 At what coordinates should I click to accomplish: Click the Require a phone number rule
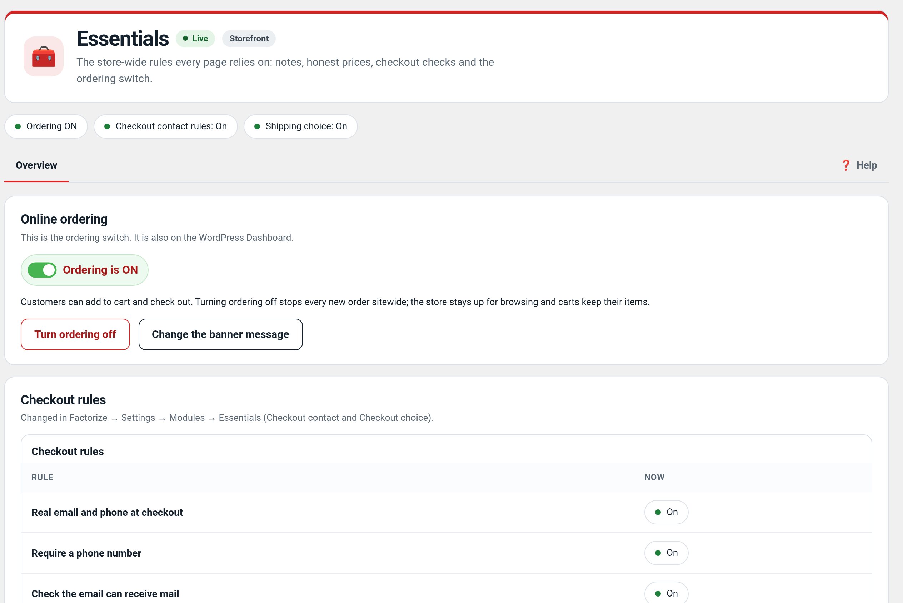click(86, 553)
